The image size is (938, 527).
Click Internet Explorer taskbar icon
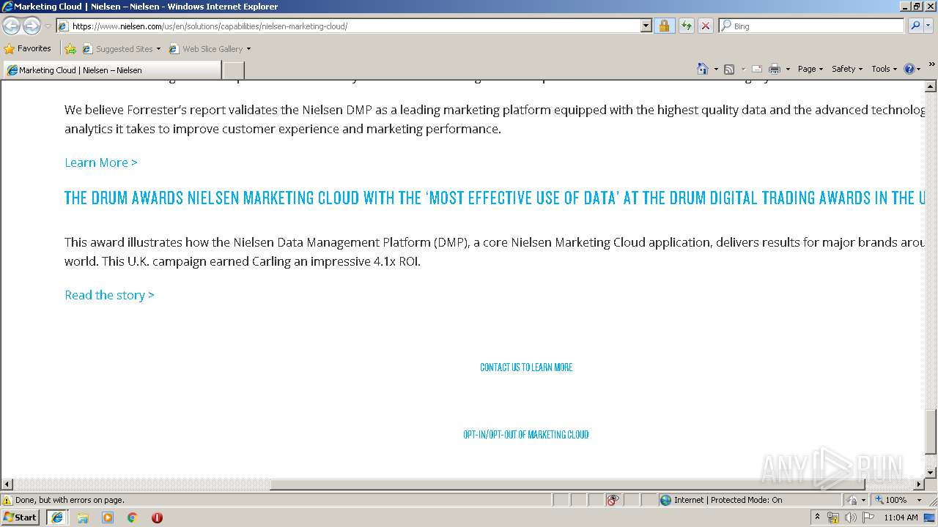pos(57,517)
